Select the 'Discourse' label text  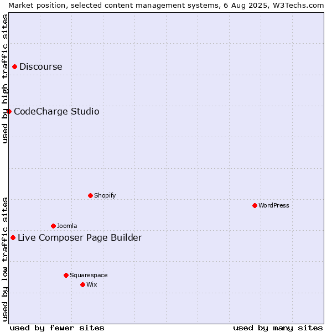tap(41, 67)
